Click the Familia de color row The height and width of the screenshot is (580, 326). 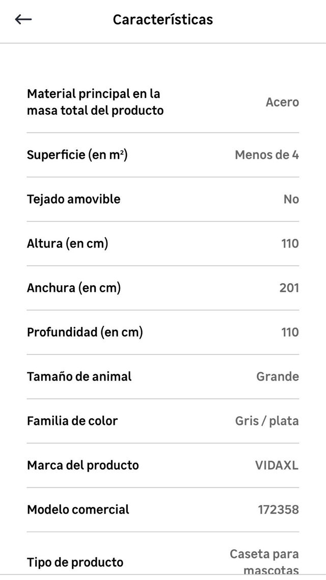point(72,421)
